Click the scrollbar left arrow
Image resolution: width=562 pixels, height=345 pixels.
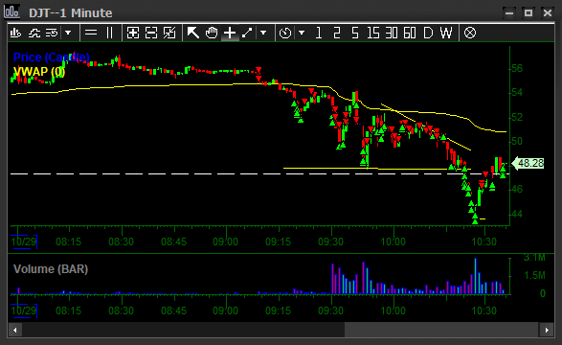coord(15,330)
